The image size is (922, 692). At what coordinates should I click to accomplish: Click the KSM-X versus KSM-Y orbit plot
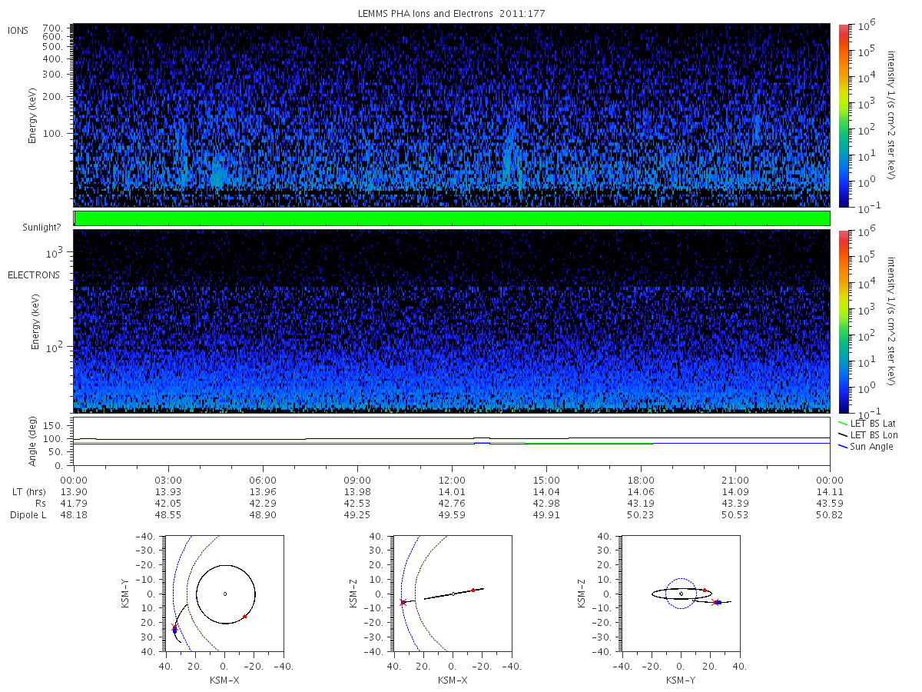coord(224,594)
